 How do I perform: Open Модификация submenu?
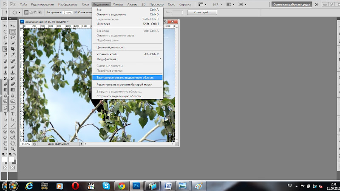click(127, 59)
